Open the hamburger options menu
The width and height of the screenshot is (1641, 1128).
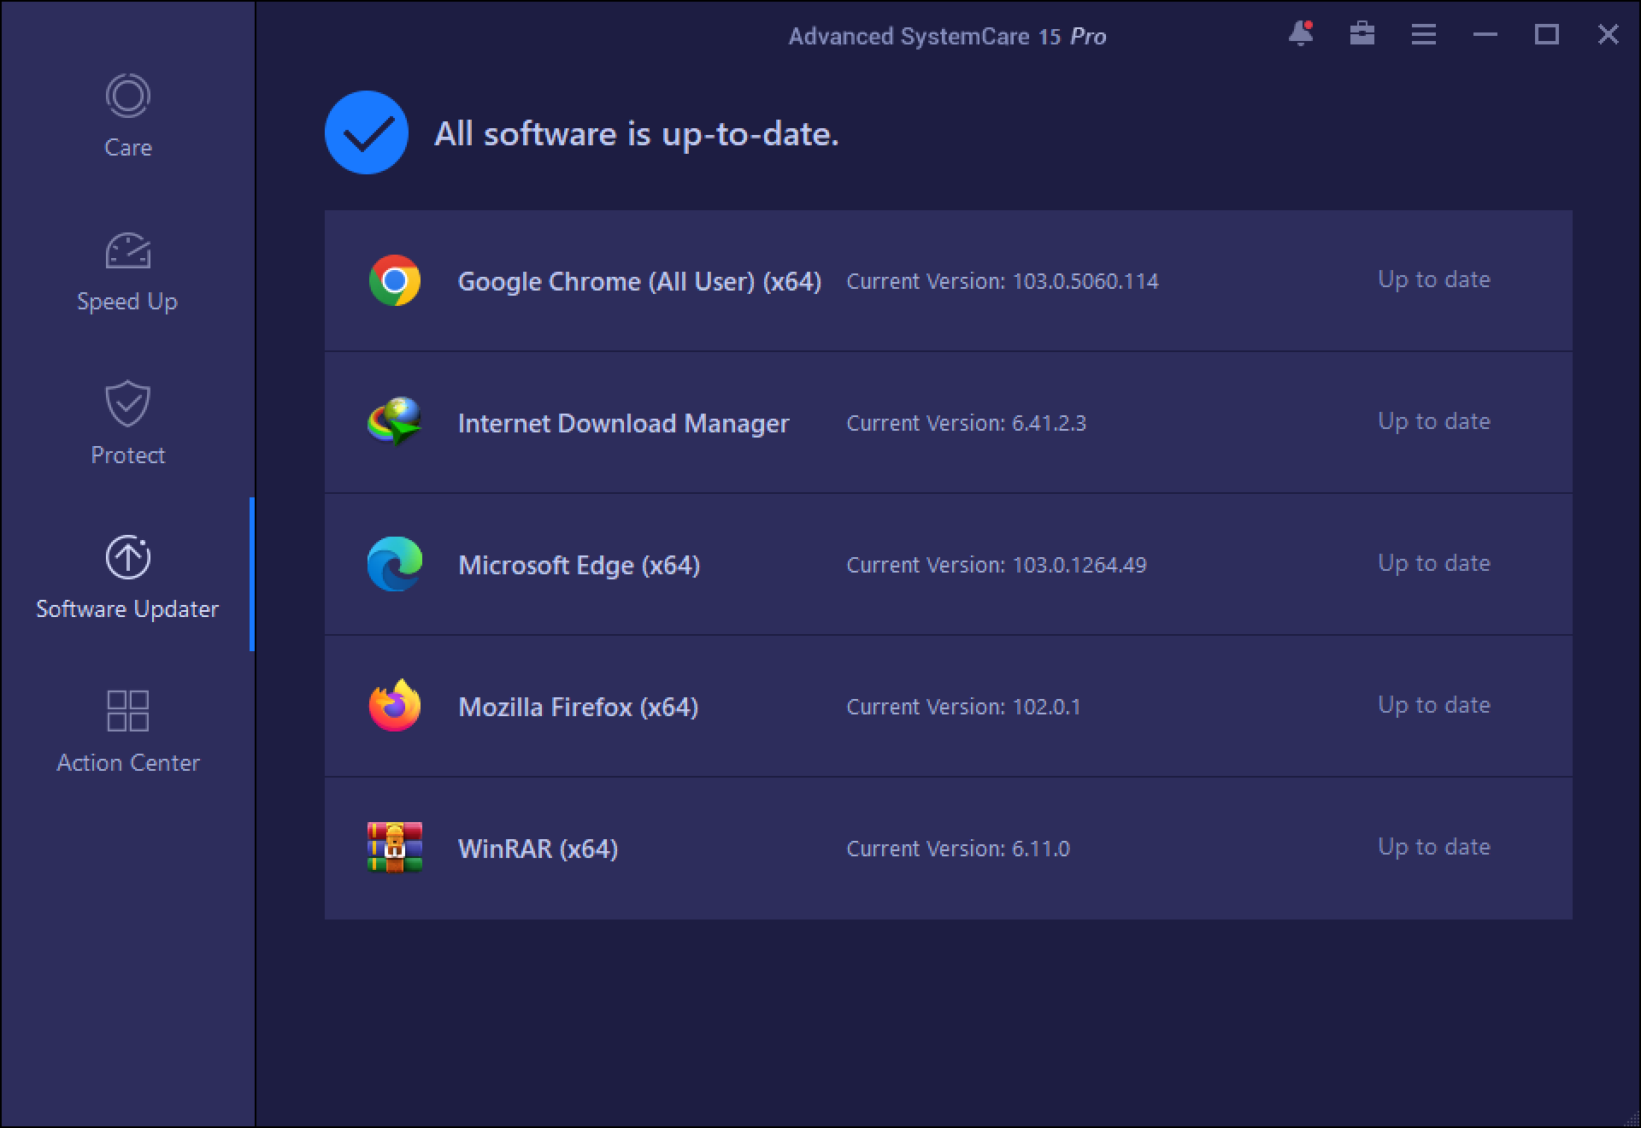(1424, 34)
